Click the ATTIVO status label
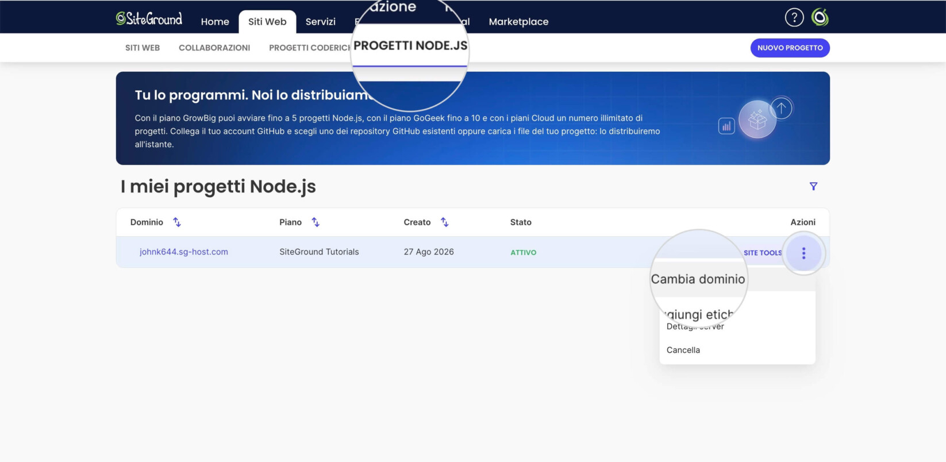 click(x=524, y=253)
